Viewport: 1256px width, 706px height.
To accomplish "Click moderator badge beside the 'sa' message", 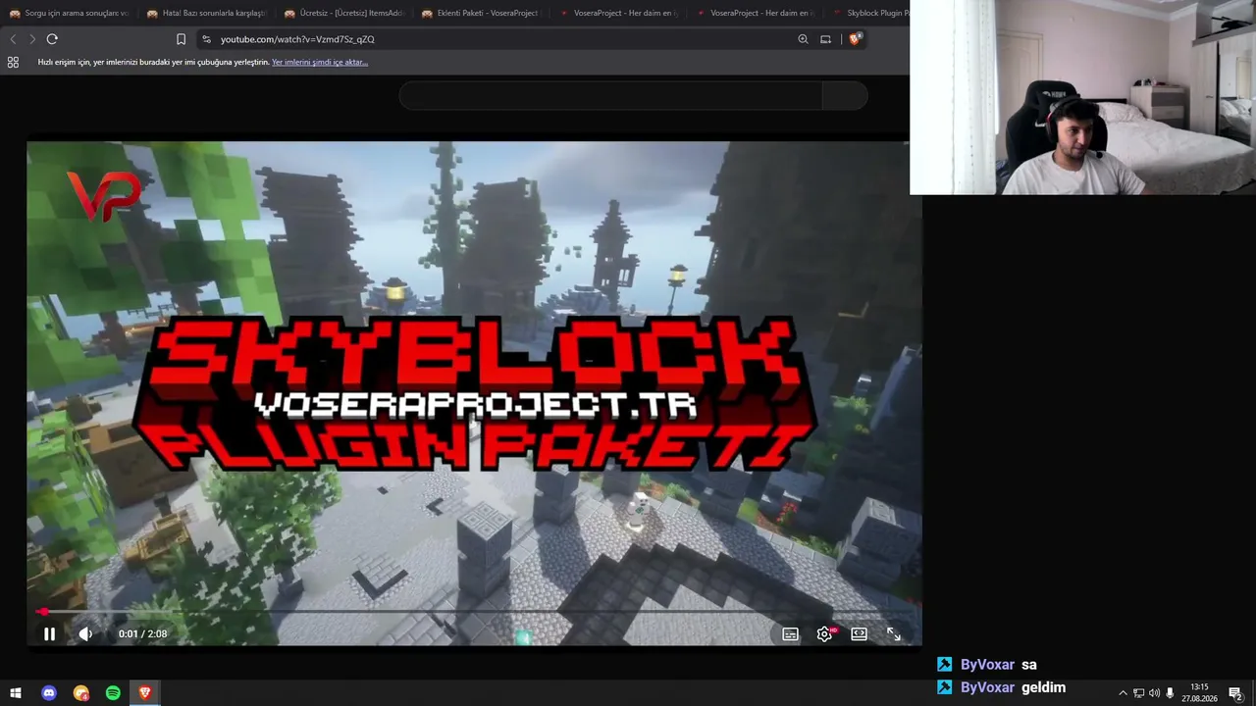I will click(x=945, y=665).
